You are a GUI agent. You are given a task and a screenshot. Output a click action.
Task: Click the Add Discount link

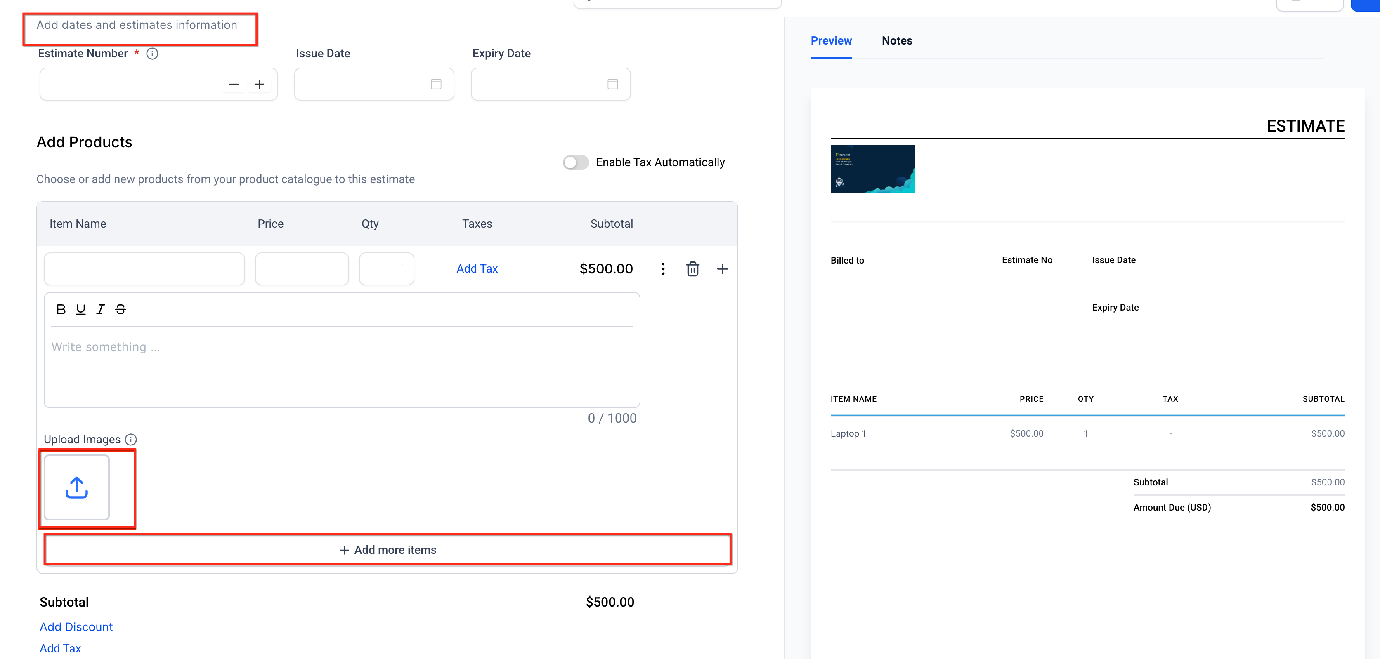(76, 627)
